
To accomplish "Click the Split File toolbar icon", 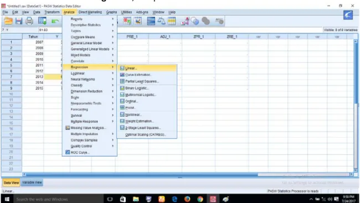I will tap(151, 21).
